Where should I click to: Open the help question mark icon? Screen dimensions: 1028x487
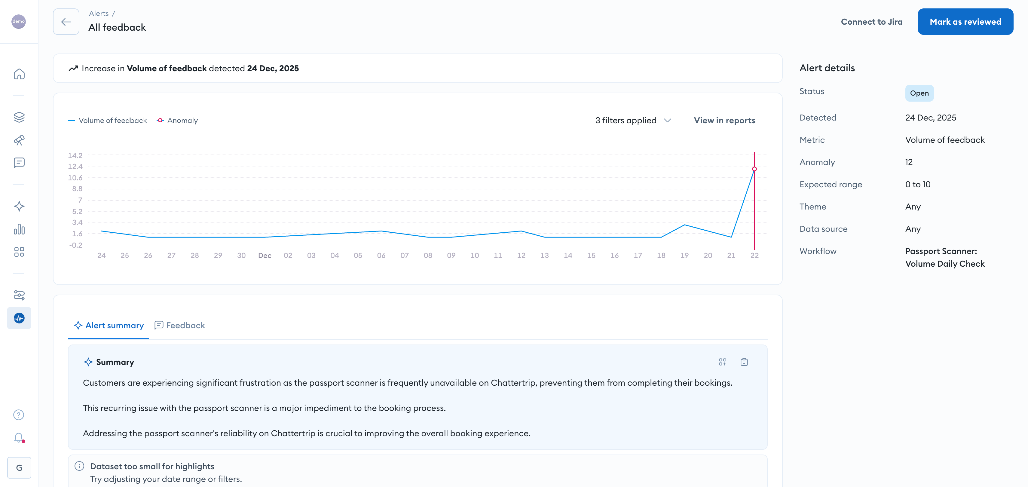[x=19, y=415]
